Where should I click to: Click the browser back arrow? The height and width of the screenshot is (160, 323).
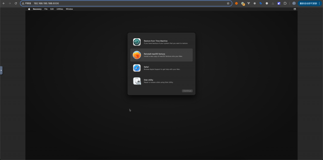3,3
